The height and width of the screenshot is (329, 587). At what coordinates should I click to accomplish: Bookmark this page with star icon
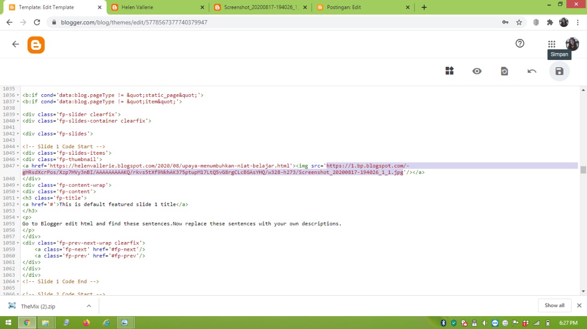pos(519,22)
